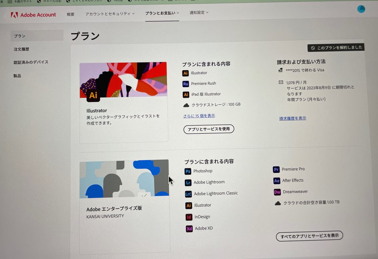Click the 請求および支払い方法 heading
Image resolution: width=378 pixels, height=259 pixels.
(301, 62)
